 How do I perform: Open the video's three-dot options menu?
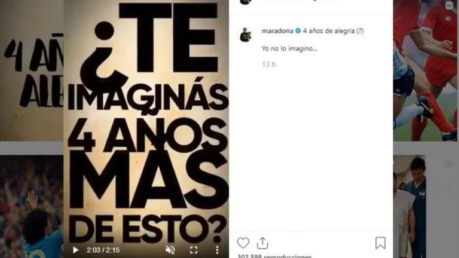coord(217,250)
